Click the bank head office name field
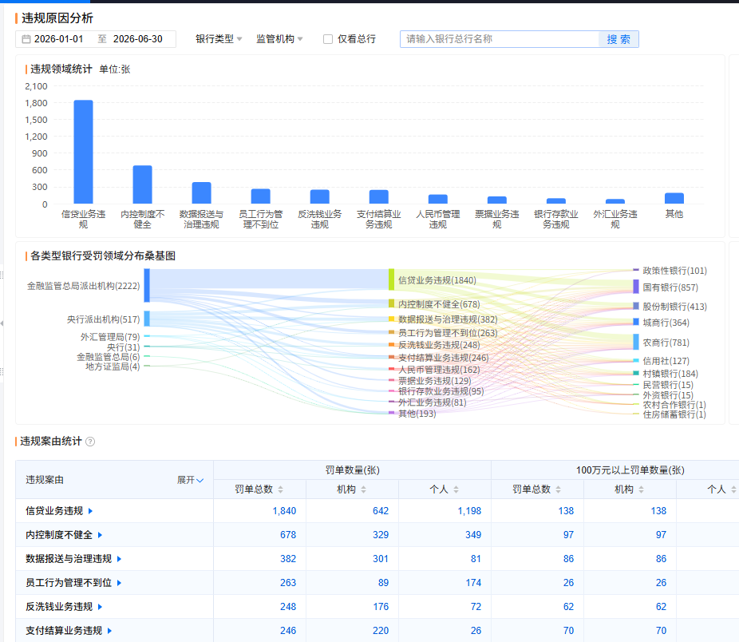739x642 pixels. point(500,39)
